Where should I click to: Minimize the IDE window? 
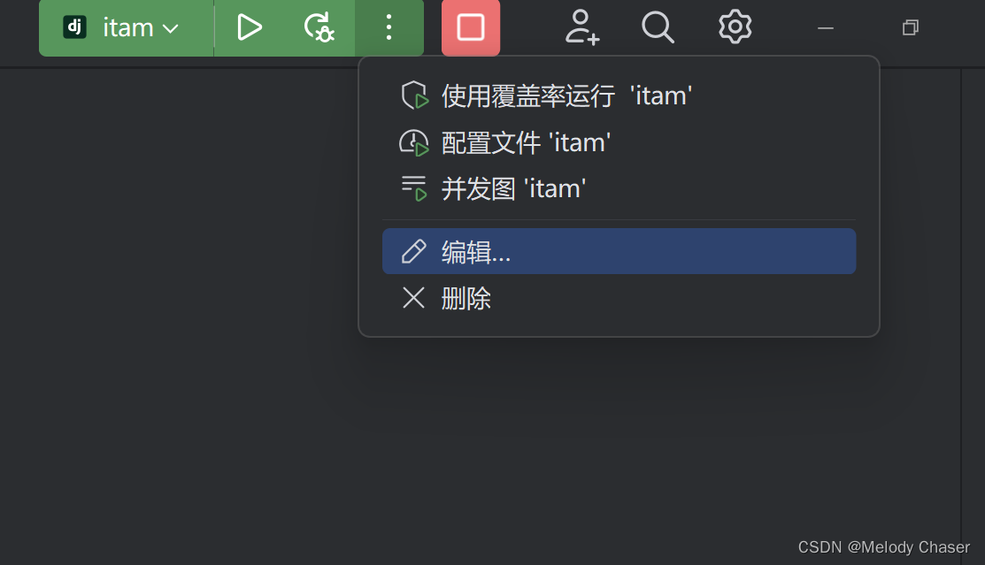[x=826, y=27]
